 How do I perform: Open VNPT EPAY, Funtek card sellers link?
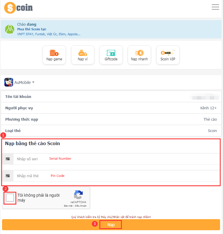click(x=49, y=34)
